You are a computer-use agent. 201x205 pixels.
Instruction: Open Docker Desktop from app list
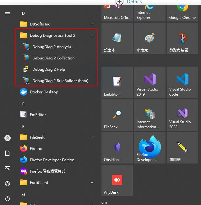coord(56,92)
